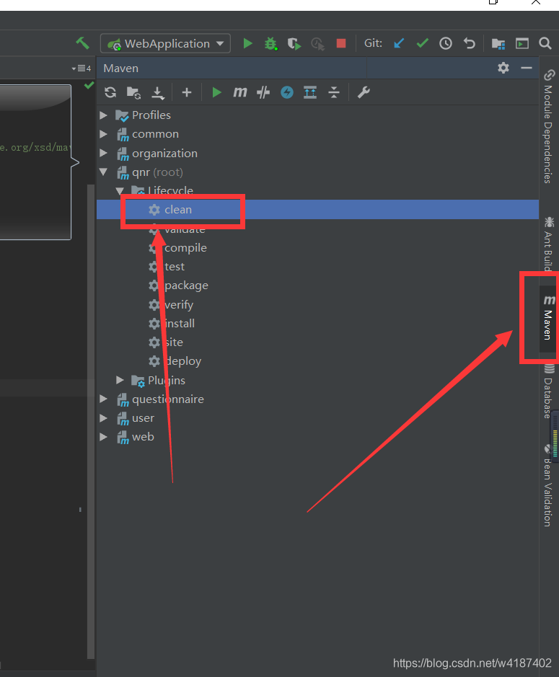
Task: Select the clean lifecycle phase
Action: tap(317, 209)
